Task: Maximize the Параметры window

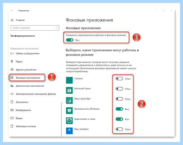Action: 164,10
